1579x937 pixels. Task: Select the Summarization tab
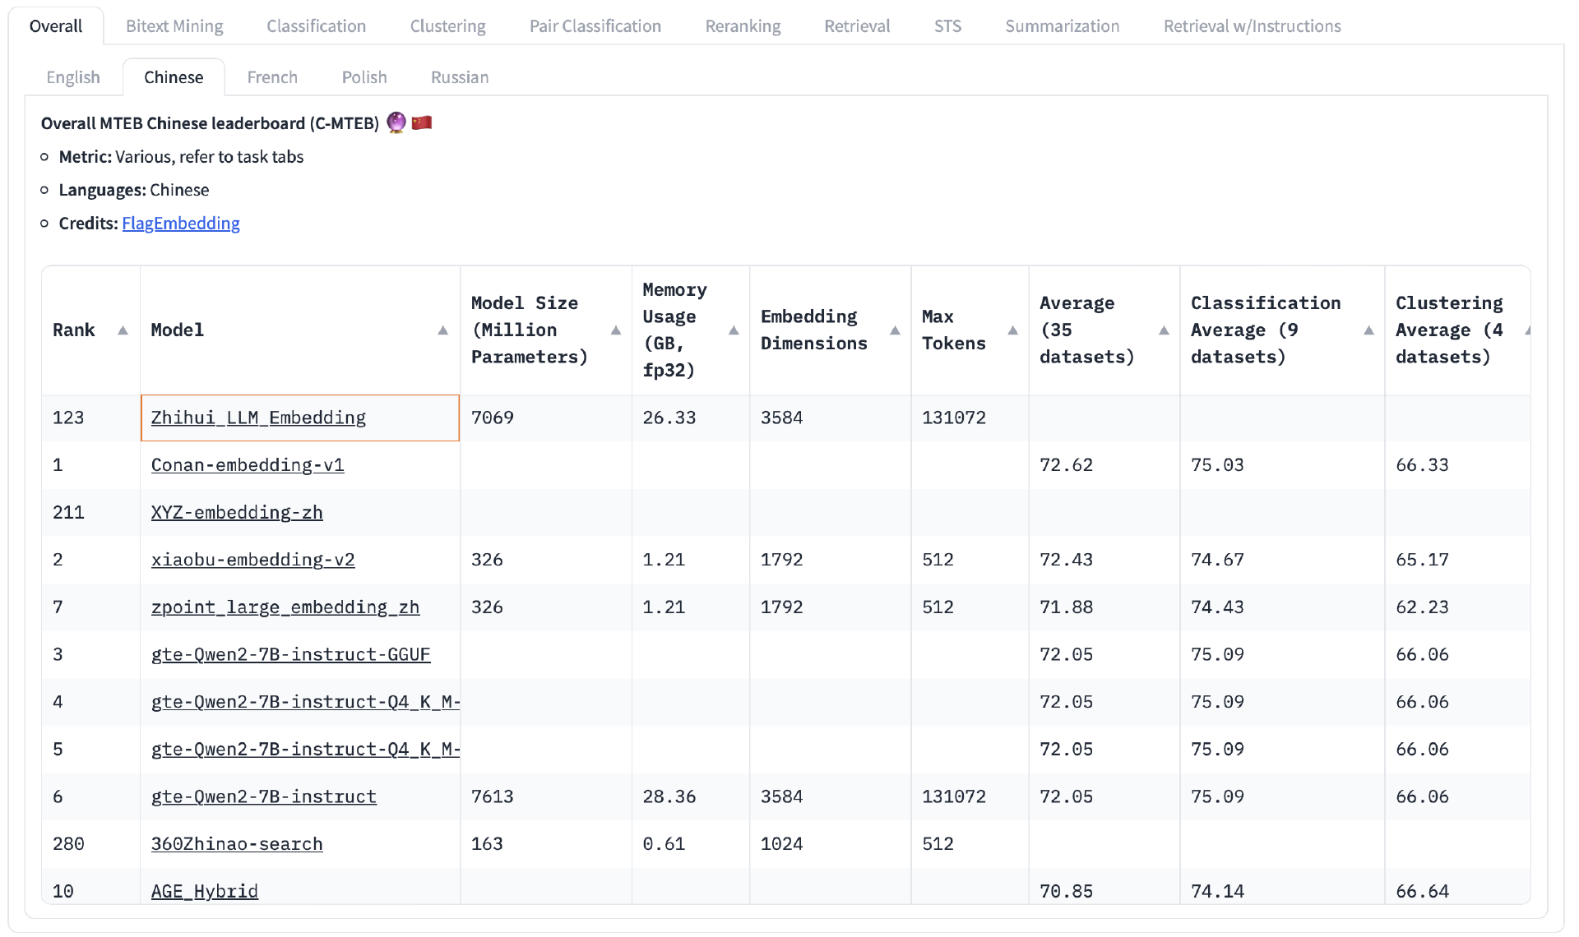pos(1062,26)
